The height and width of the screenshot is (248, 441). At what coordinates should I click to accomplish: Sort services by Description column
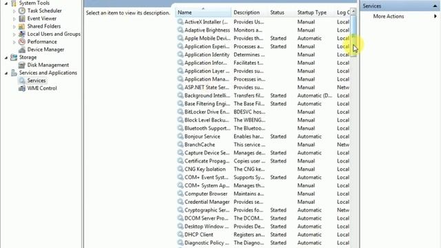tap(249, 12)
